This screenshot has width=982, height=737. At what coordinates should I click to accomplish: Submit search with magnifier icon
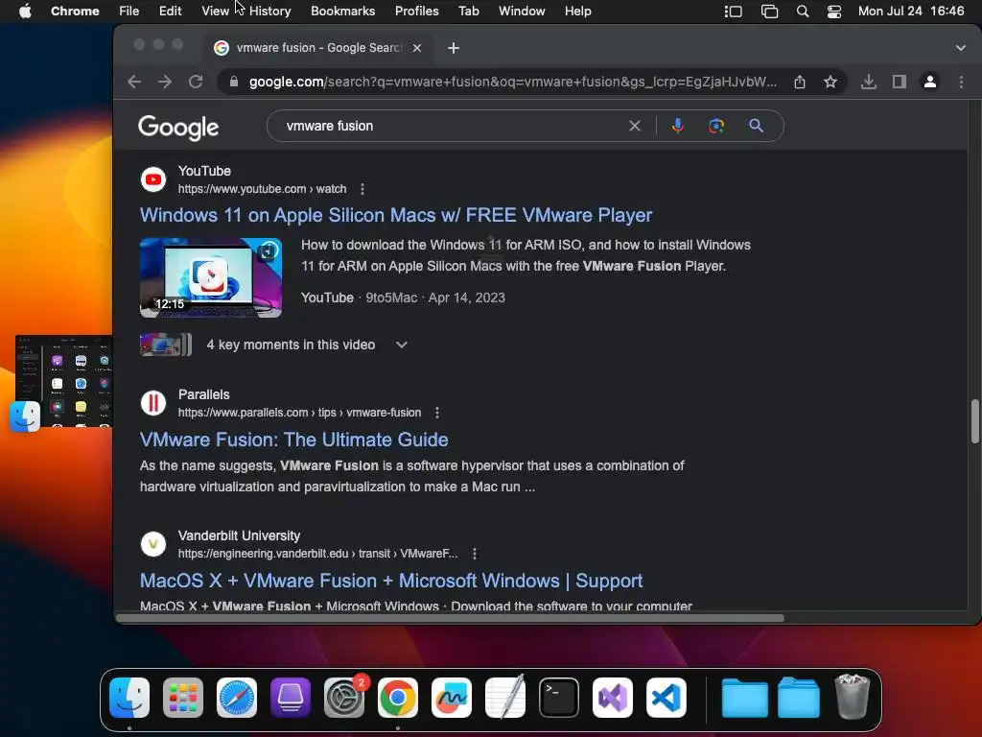click(x=756, y=126)
